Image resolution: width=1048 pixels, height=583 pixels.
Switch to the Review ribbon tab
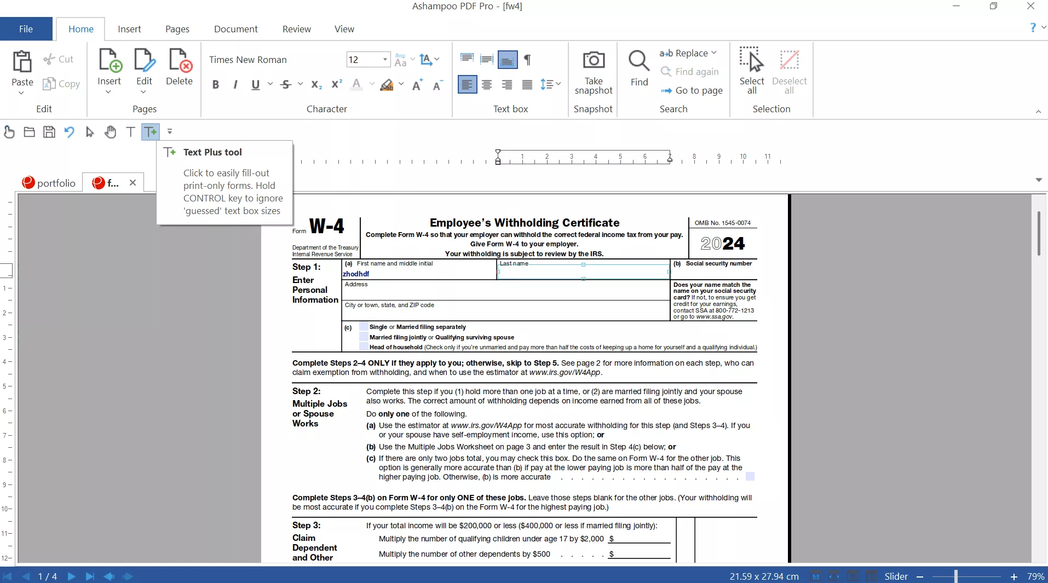[x=296, y=29]
